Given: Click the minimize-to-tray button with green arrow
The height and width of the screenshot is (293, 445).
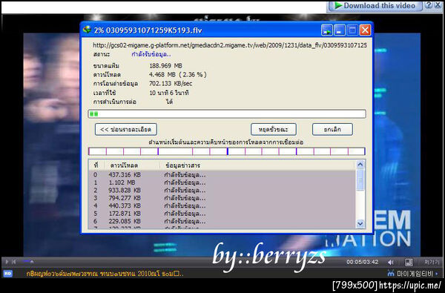Looking at the screenshot, I should coord(326,30).
